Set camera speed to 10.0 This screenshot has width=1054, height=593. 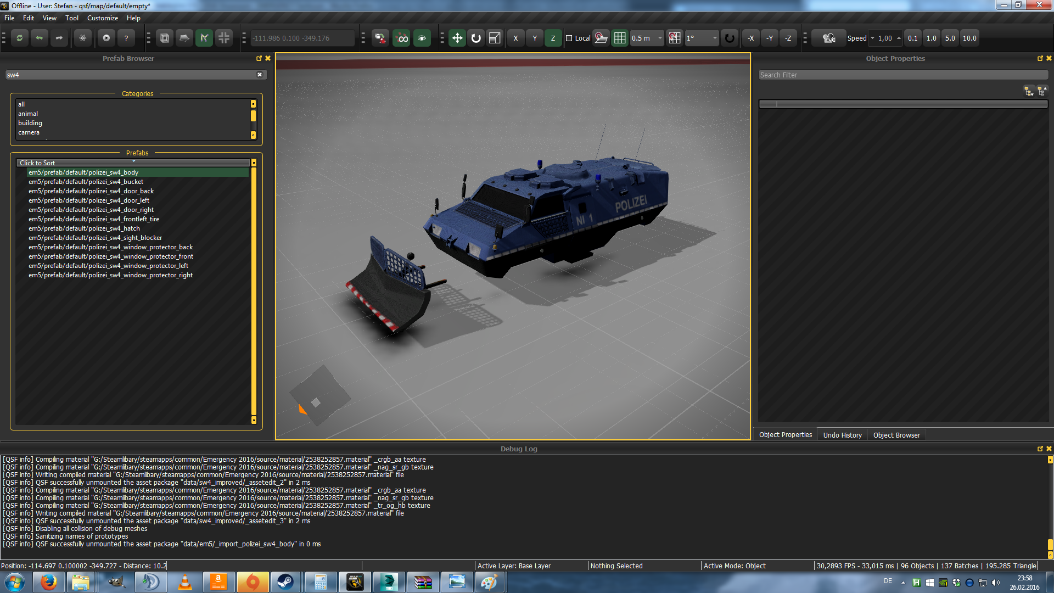(x=969, y=38)
